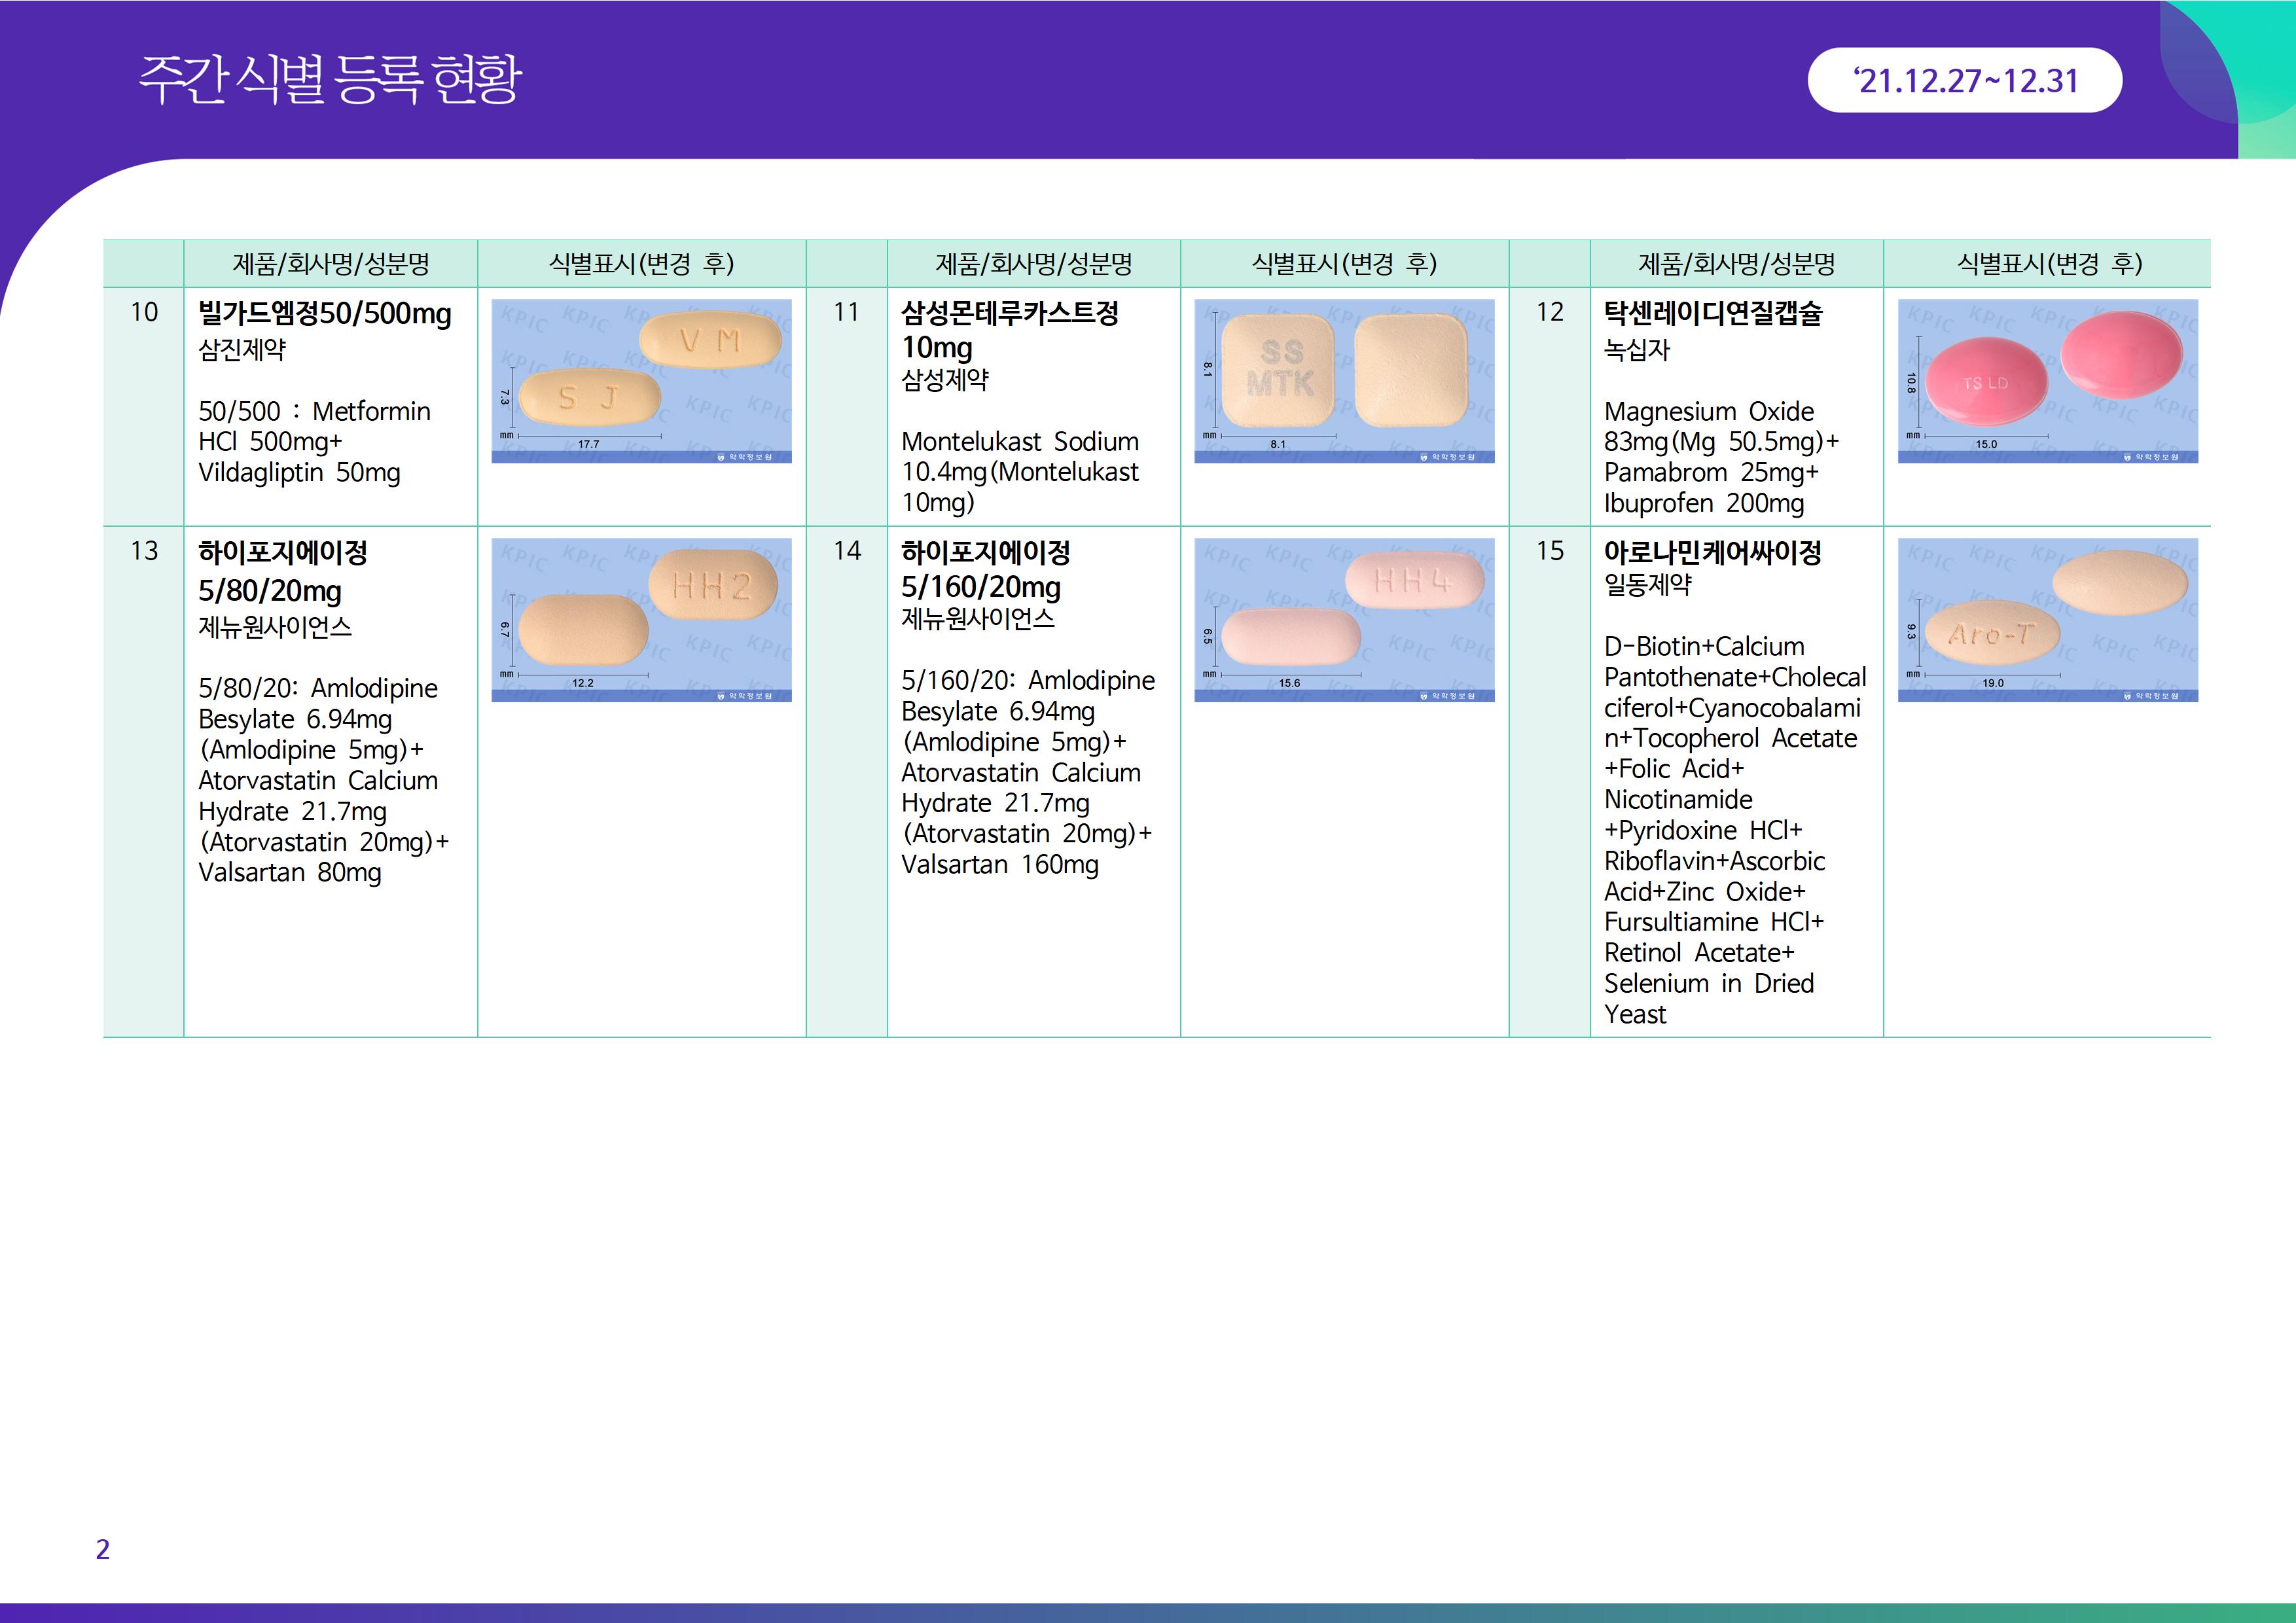The height and width of the screenshot is (1623, 2296).
Task: Click row number 13 cell
Action: pos(144,551)
